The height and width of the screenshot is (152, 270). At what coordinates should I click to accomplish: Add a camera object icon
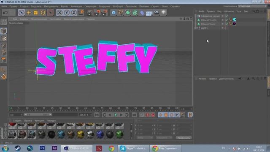tap(157, 13)
